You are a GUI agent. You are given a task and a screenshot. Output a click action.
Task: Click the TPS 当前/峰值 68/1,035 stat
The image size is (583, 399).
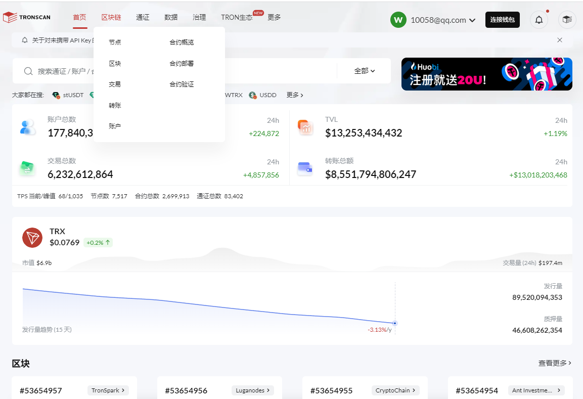(50, 196)
